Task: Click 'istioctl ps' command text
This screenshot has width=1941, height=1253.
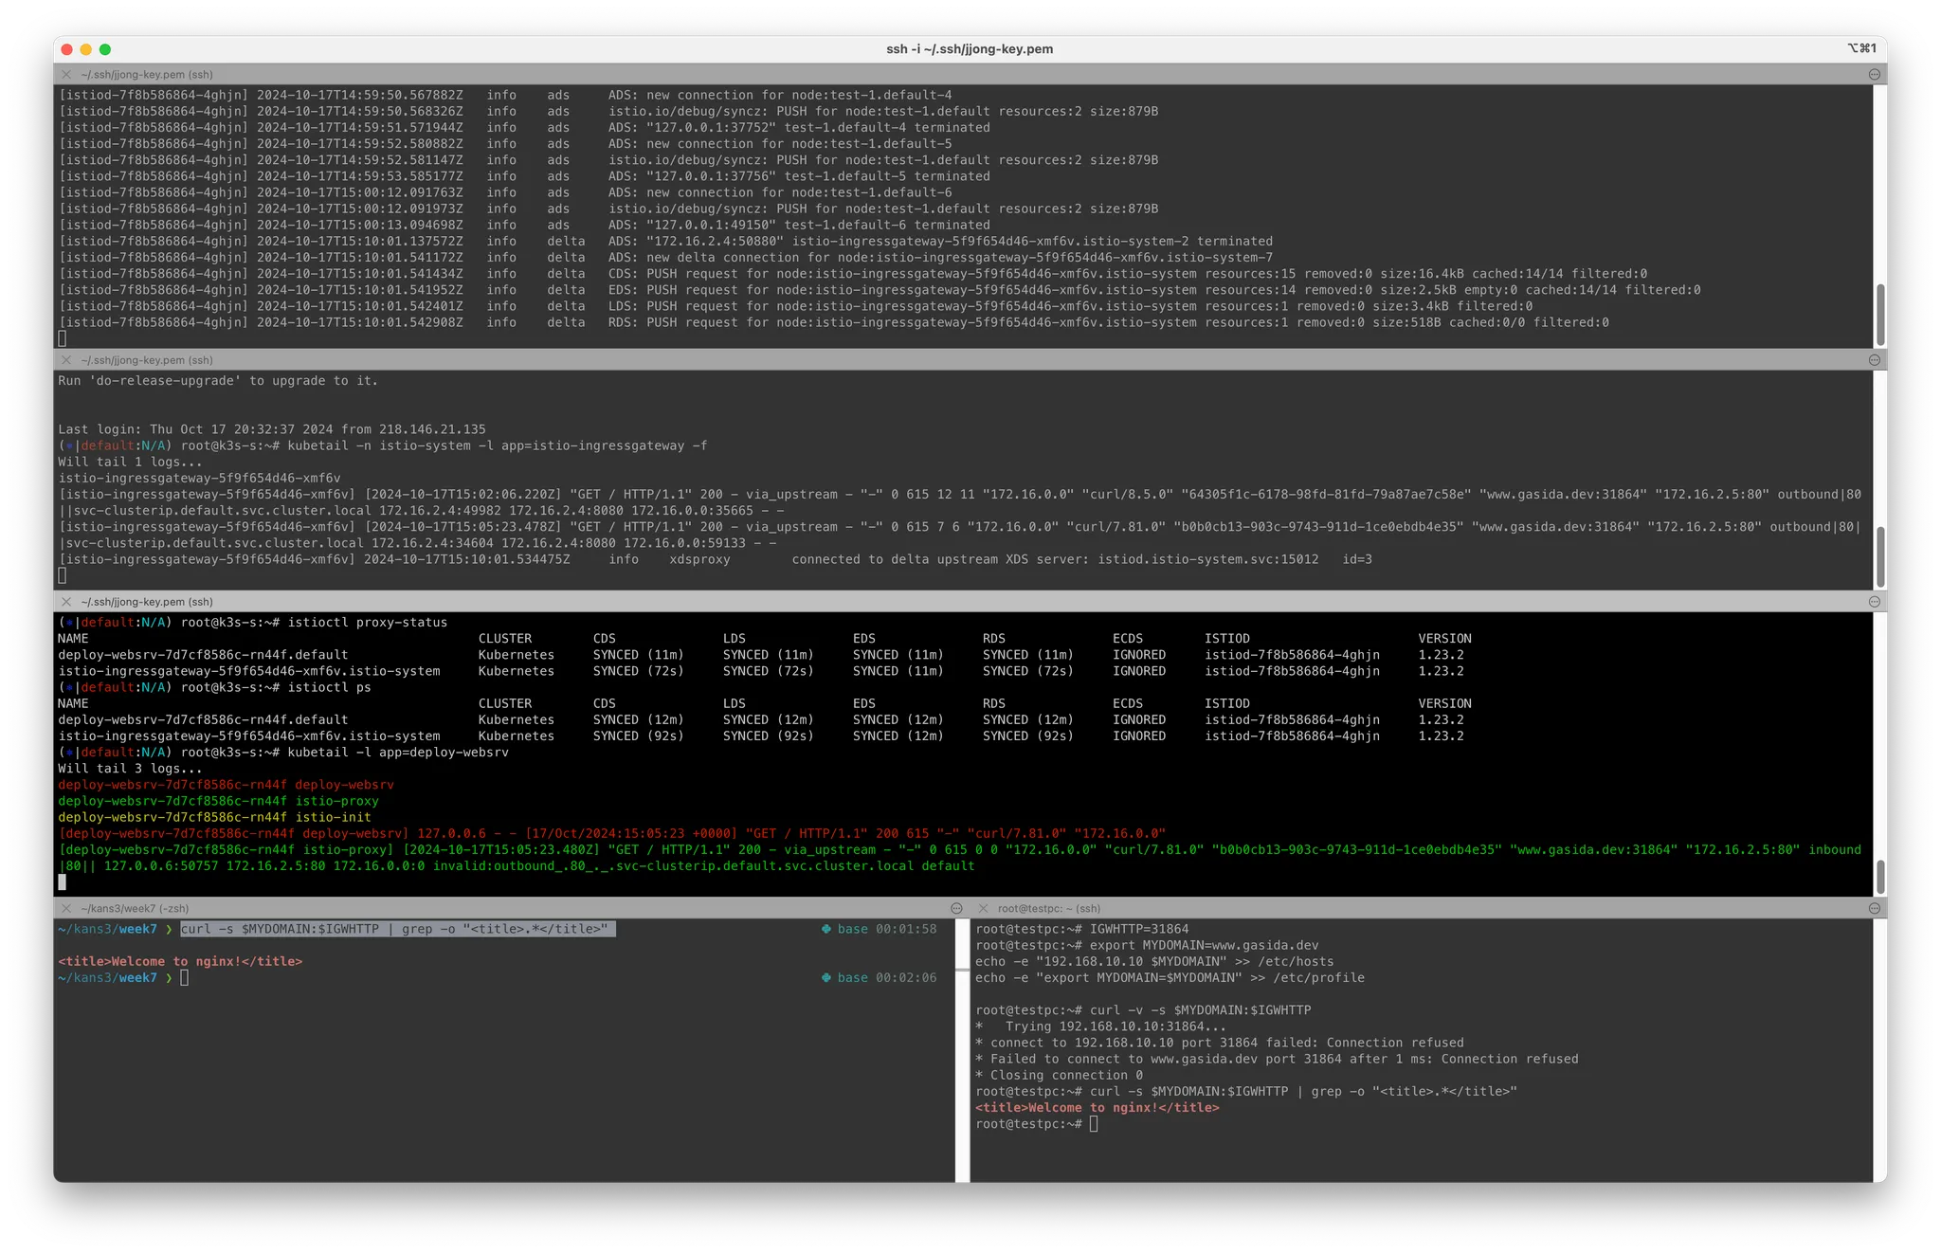Action: pos(330,687)
